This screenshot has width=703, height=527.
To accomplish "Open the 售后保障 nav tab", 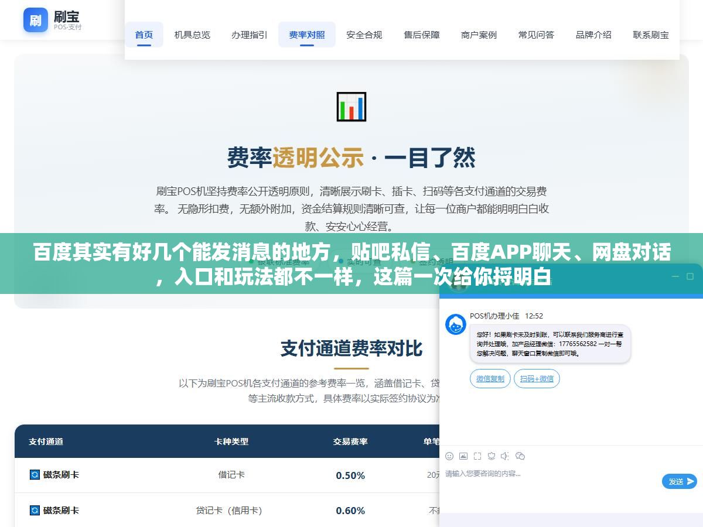I will click(x=422, y=35).
